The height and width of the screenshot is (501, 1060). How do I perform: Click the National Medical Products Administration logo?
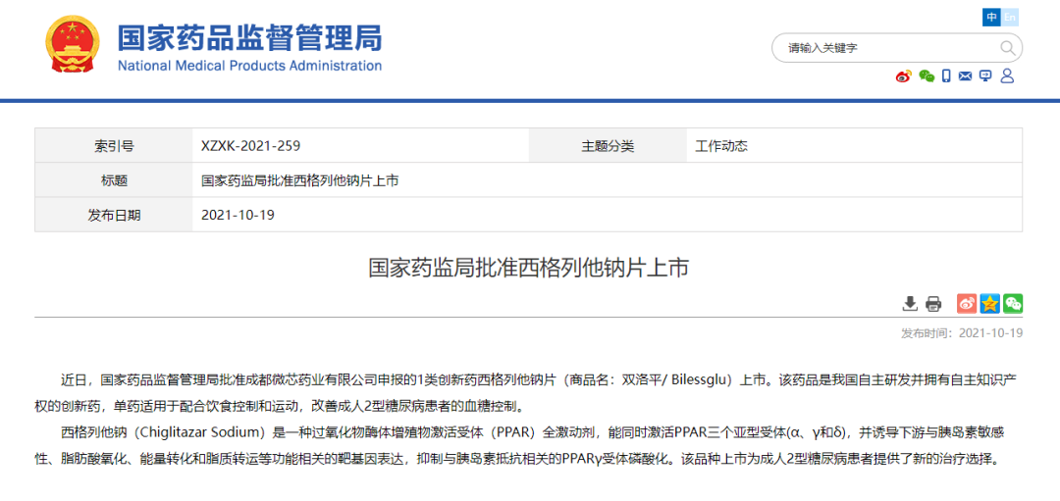(249, 47)
